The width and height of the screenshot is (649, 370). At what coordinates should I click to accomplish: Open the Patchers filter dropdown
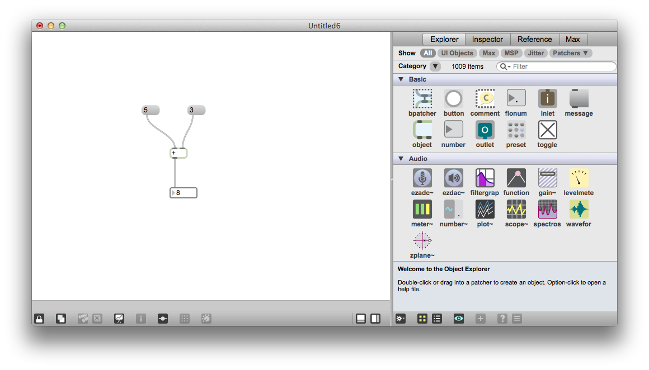tap(570, 53)
